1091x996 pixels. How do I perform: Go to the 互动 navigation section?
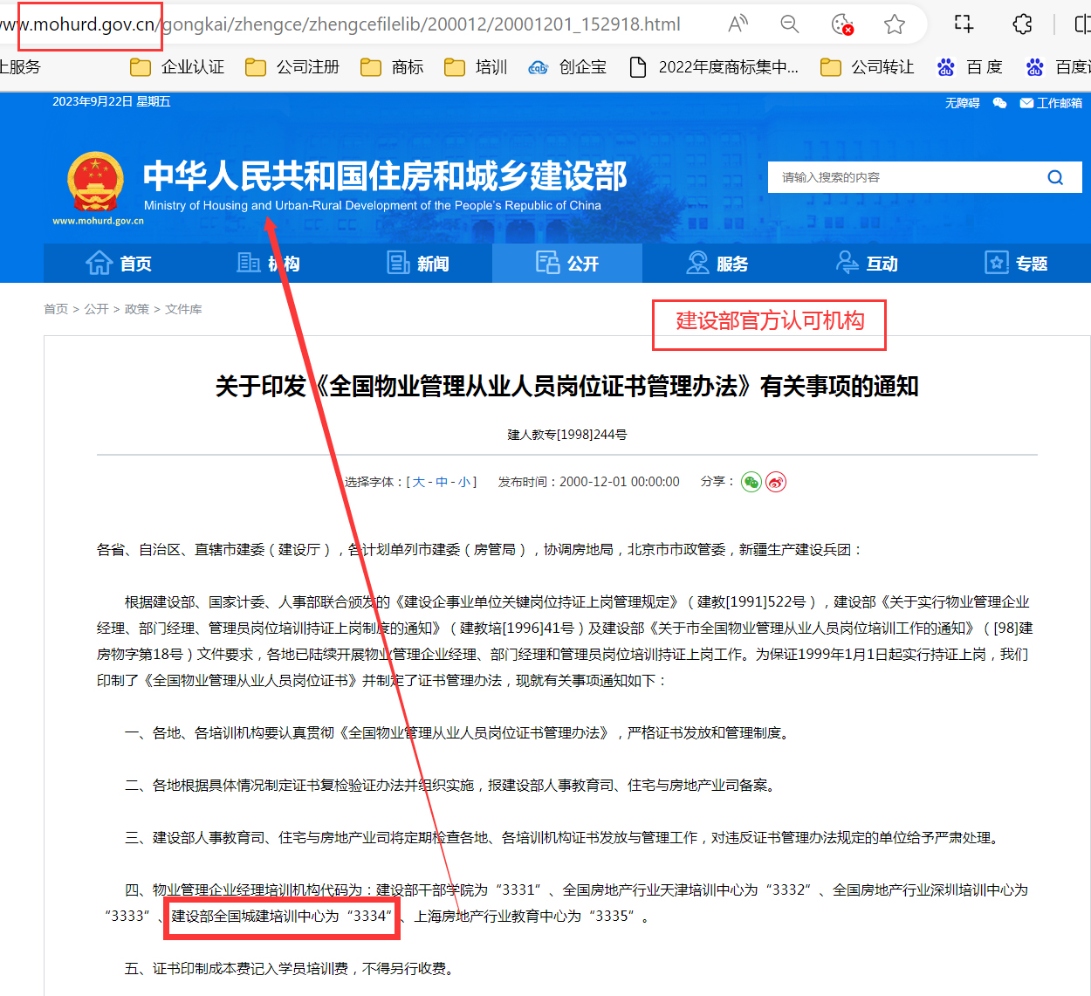867,264
